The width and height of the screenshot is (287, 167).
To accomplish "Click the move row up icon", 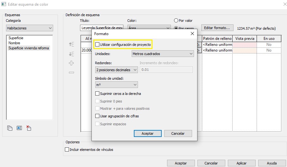I will [x=72, y=45].
